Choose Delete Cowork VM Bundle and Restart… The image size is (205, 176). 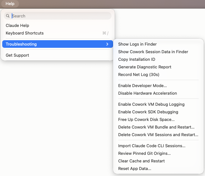[158, 127]
